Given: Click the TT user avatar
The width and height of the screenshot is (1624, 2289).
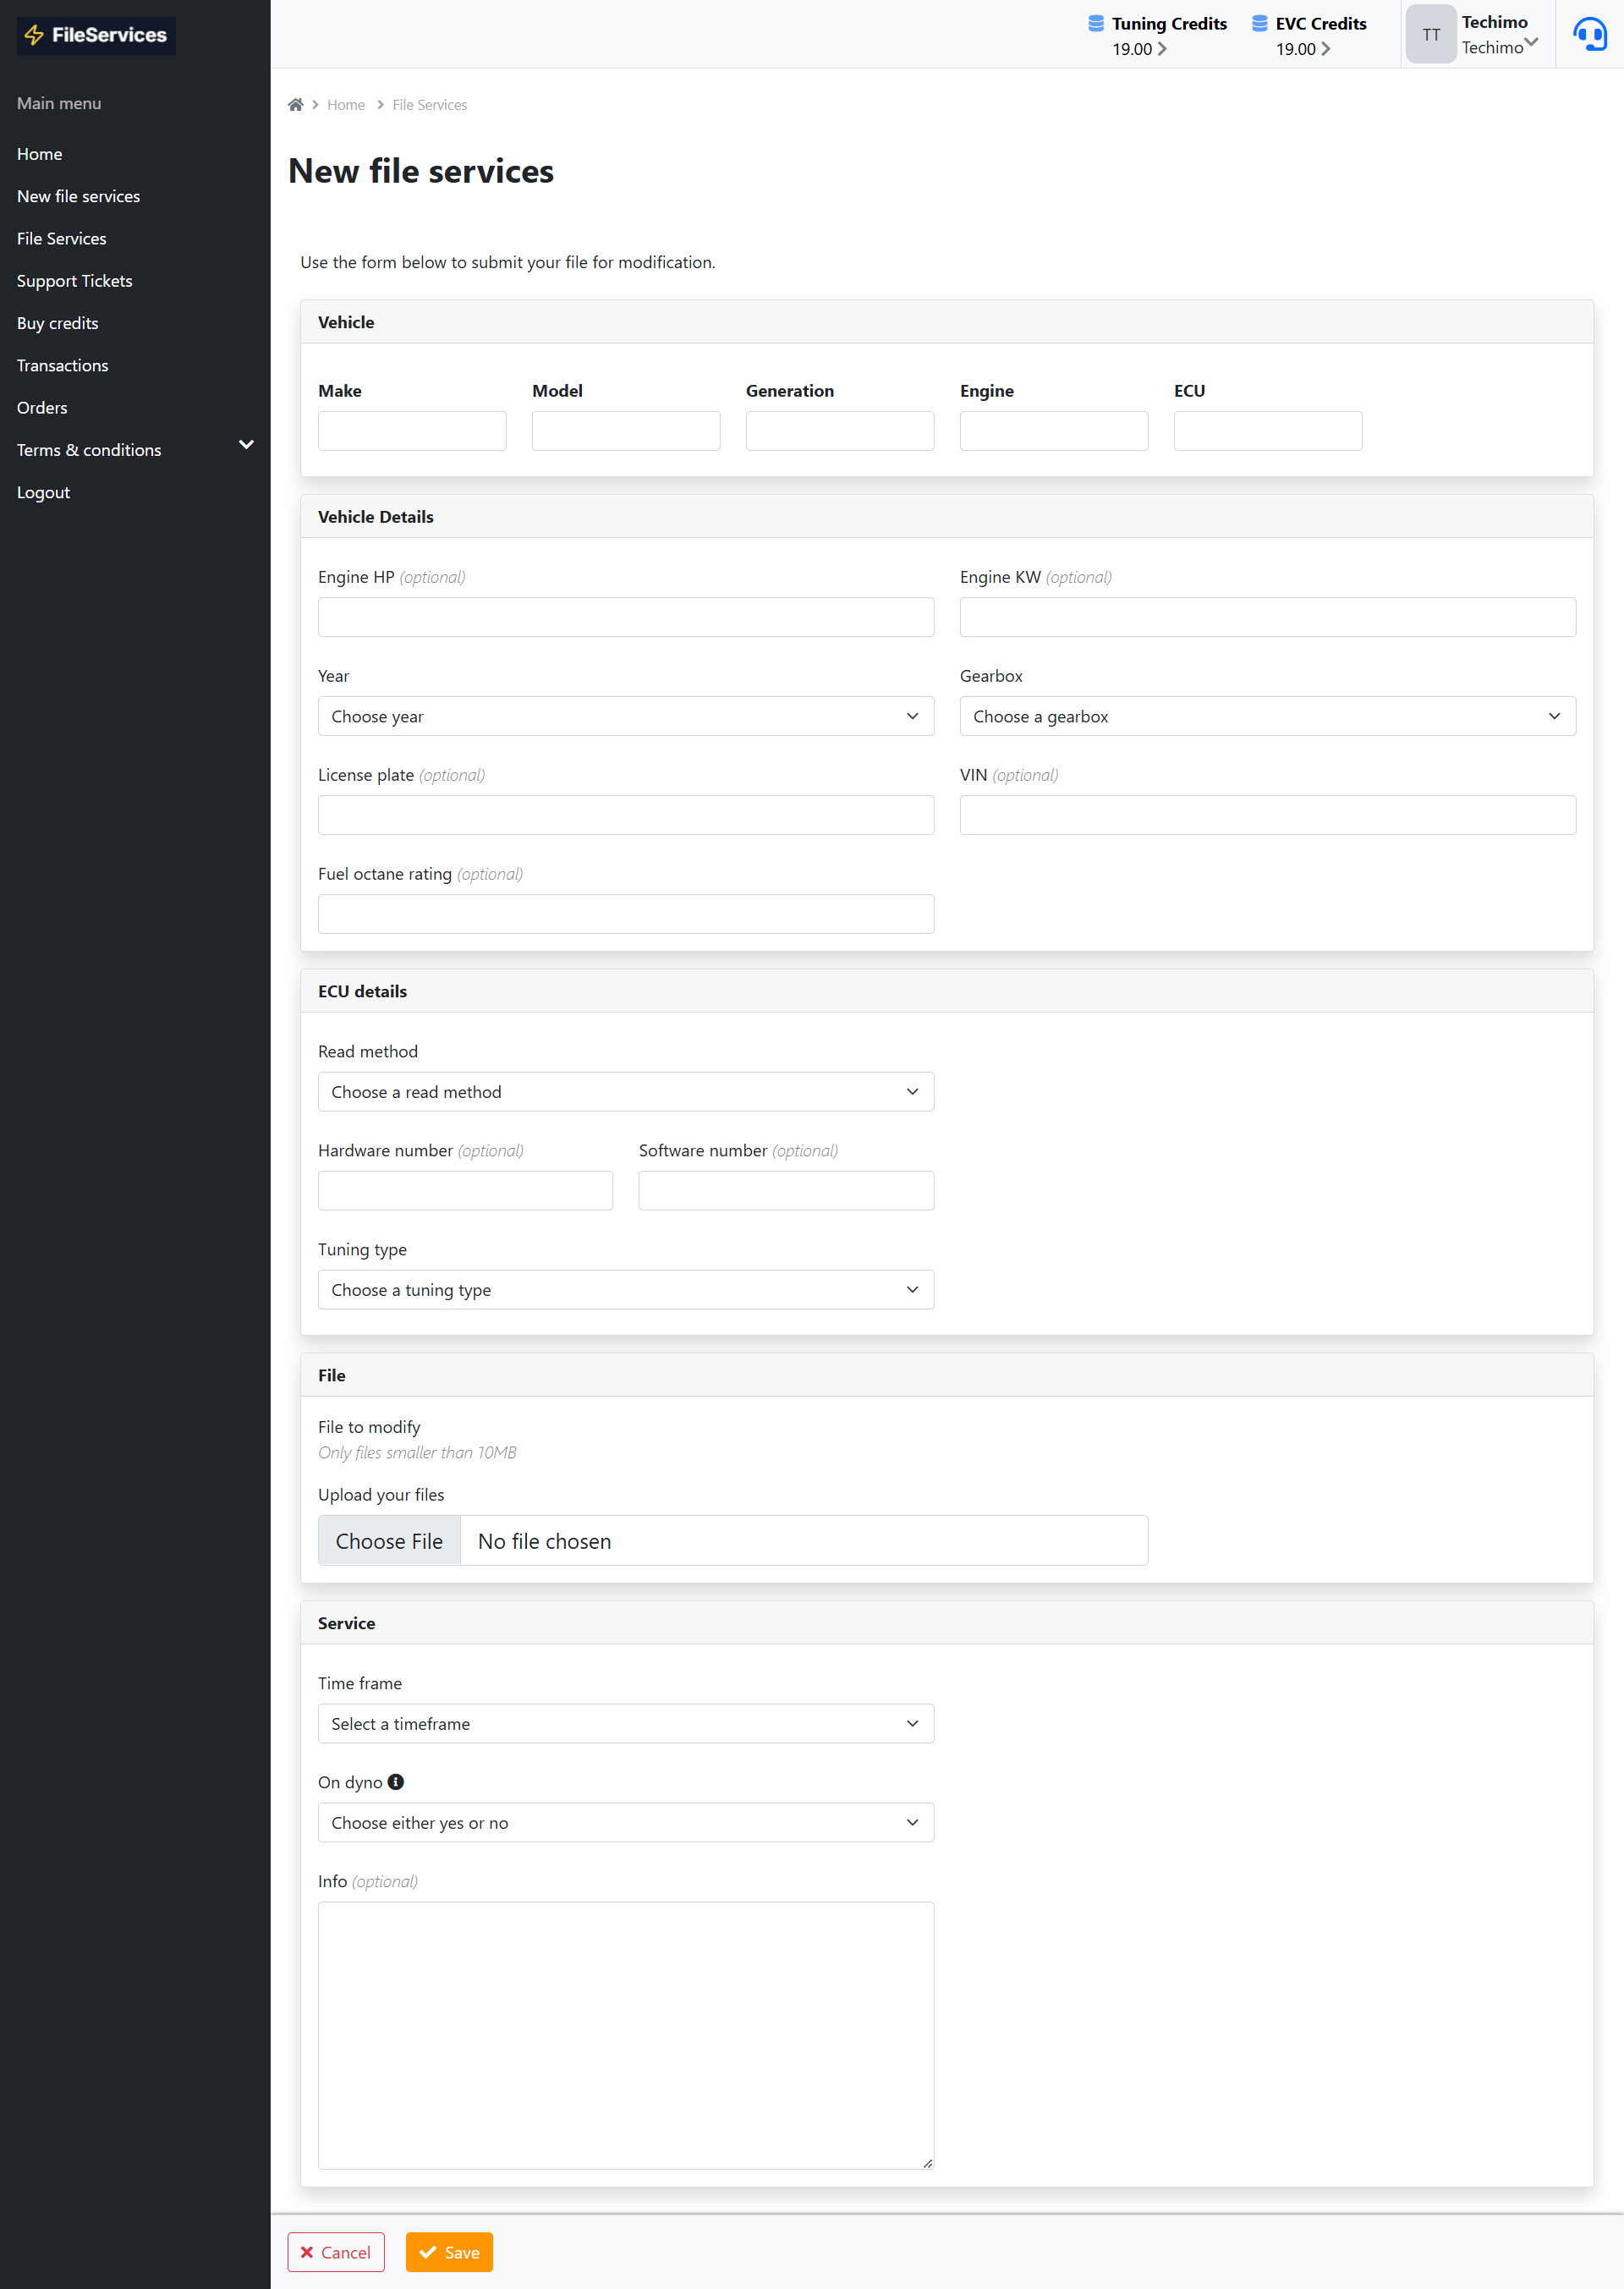Looking at the screenshot, I should 1431,35.
